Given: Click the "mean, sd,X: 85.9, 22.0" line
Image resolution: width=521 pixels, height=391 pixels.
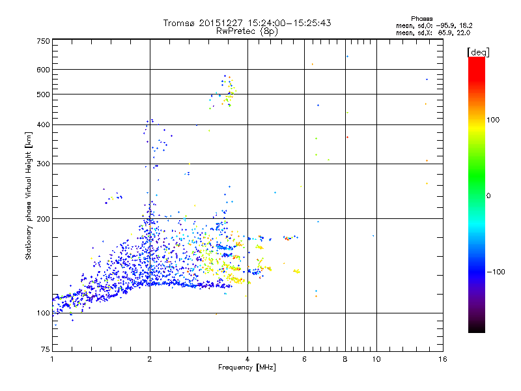Looking at the screenshot, I should click(433, 33).
